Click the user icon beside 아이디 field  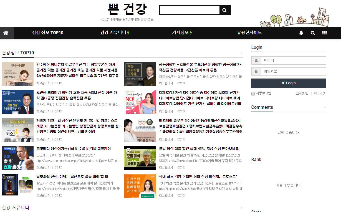256,60
